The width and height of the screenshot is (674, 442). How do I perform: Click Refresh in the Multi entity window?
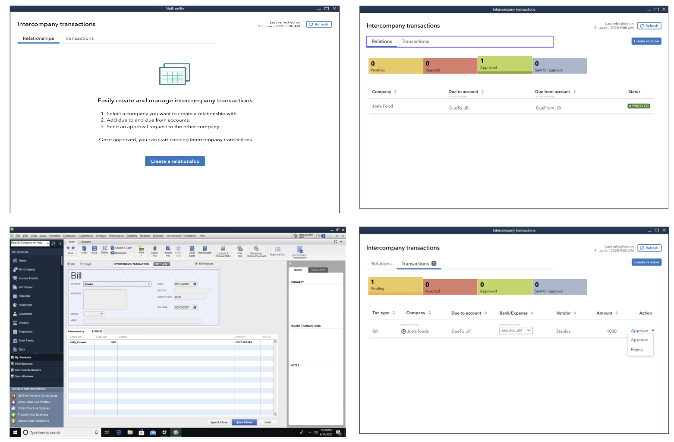[319, 24]
